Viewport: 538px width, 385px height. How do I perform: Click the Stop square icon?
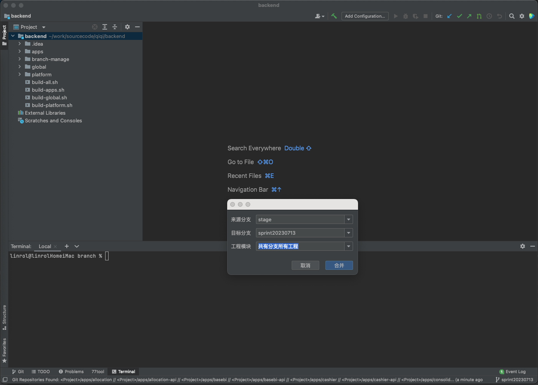pyautogui.click(x=426, y=16)
